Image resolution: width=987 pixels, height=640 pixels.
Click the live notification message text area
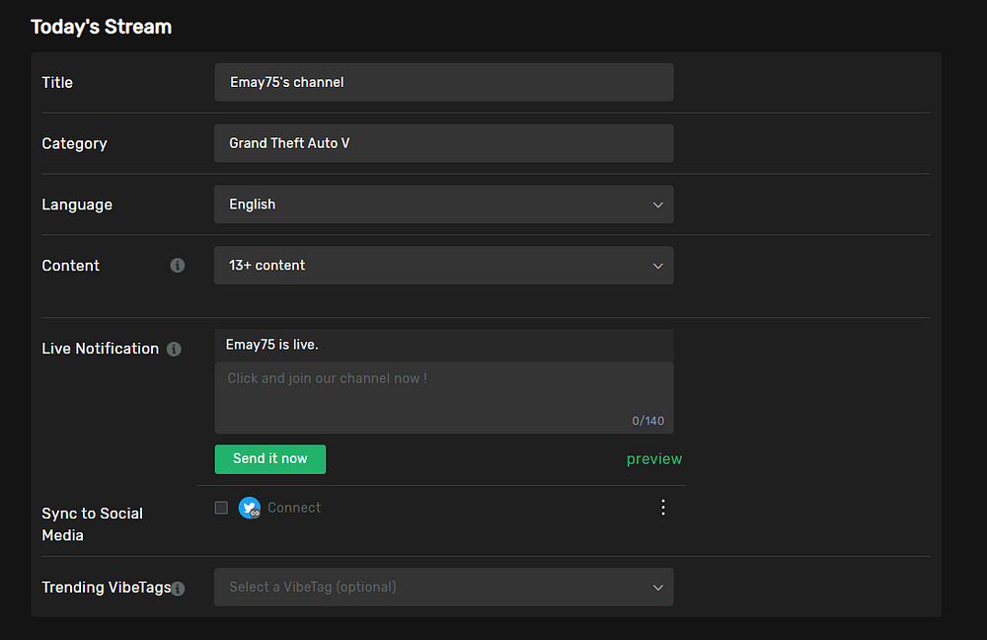click(x=443, y=393)
